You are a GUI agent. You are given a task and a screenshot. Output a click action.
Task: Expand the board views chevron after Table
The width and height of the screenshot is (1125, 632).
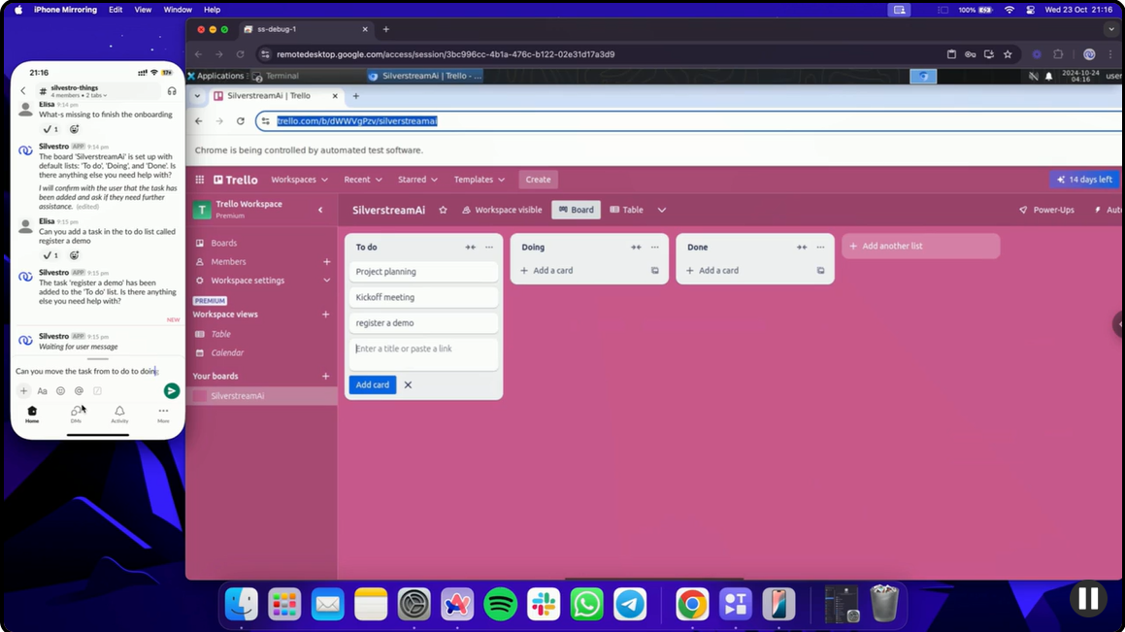[662, 211]
